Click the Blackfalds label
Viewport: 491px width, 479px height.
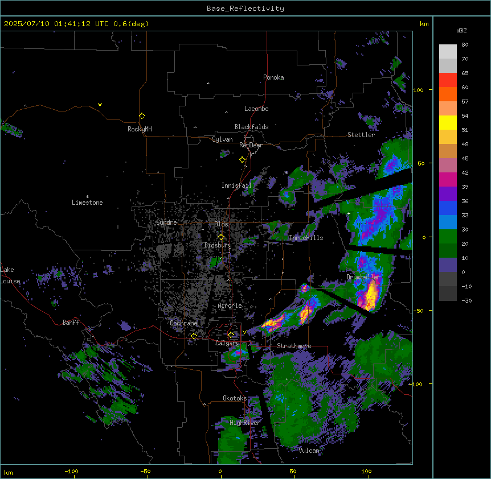(x=251, y=127)
